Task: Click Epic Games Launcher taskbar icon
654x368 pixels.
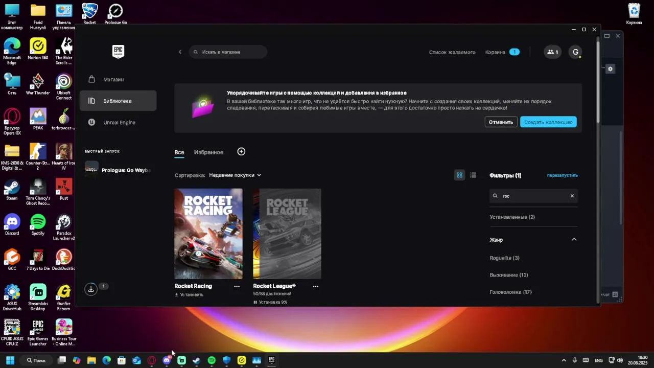Action: click(271, 360)
